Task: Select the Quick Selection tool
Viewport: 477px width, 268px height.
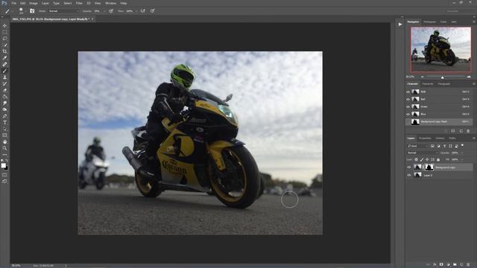Action: [4, 45]
